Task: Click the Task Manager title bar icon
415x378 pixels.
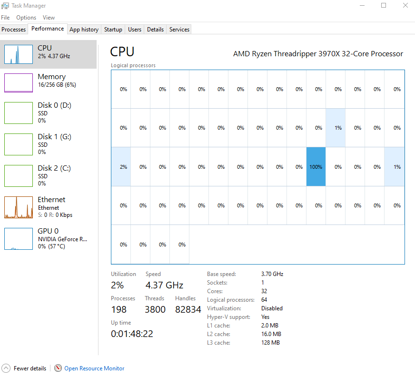Action: [5, 6]
